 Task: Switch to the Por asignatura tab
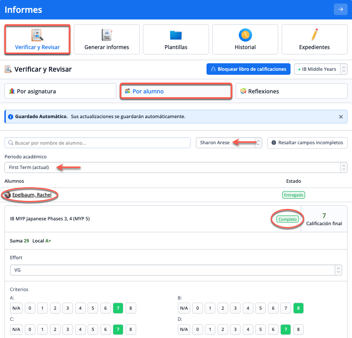coord(60,91)
